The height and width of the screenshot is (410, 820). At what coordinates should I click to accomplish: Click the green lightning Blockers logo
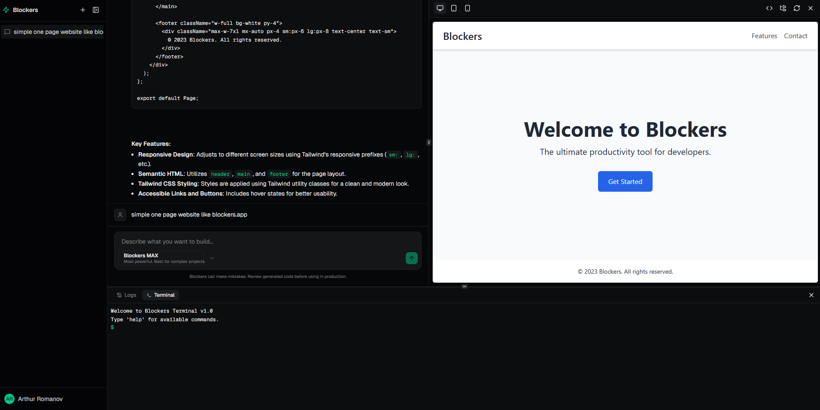(6, 10)
